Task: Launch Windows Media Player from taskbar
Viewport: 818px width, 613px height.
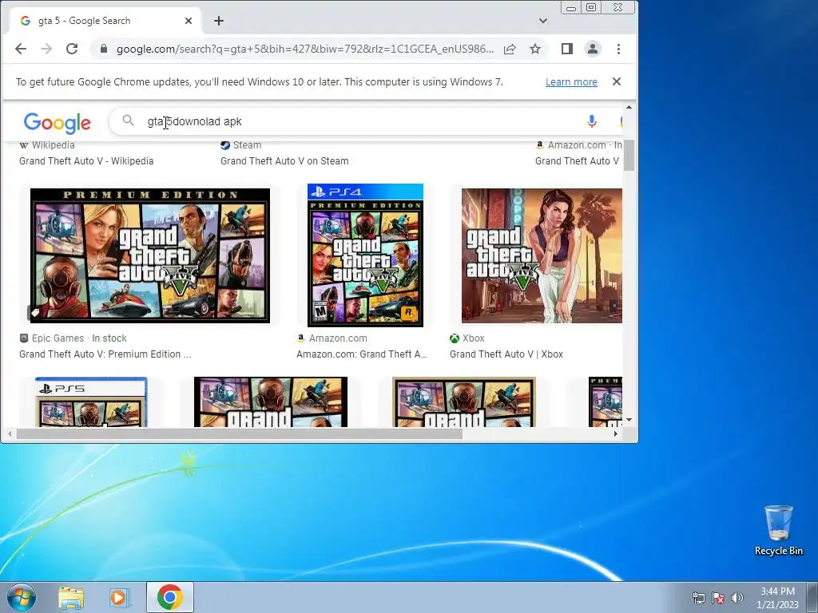Action: click(x=119, y=598)
